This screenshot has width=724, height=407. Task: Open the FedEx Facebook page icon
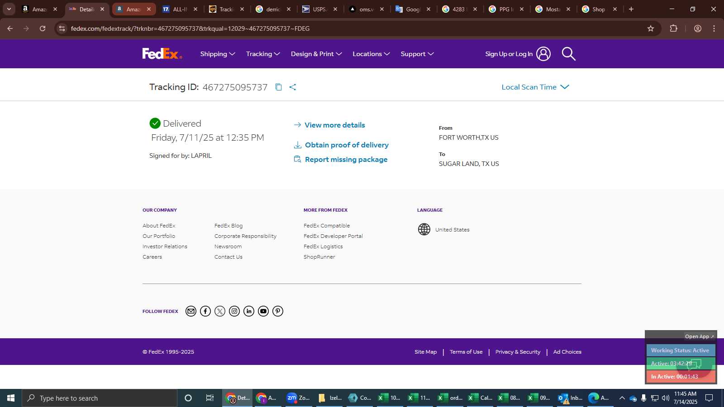coord(205,311)
